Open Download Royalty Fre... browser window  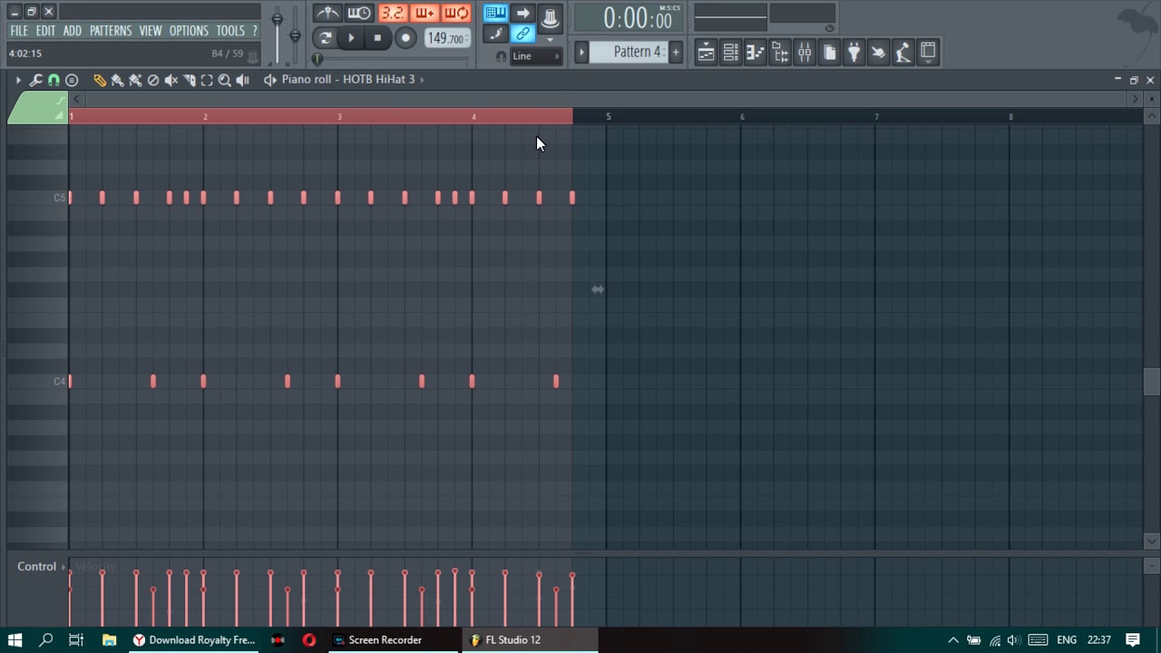coord(193,639)
